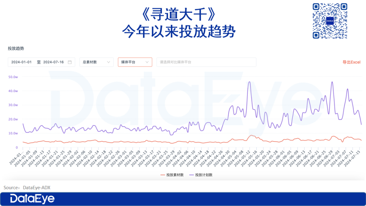Click the Source: DataEye-ADX text
This screenshot has height=206, width=366.
pos(27,187)
